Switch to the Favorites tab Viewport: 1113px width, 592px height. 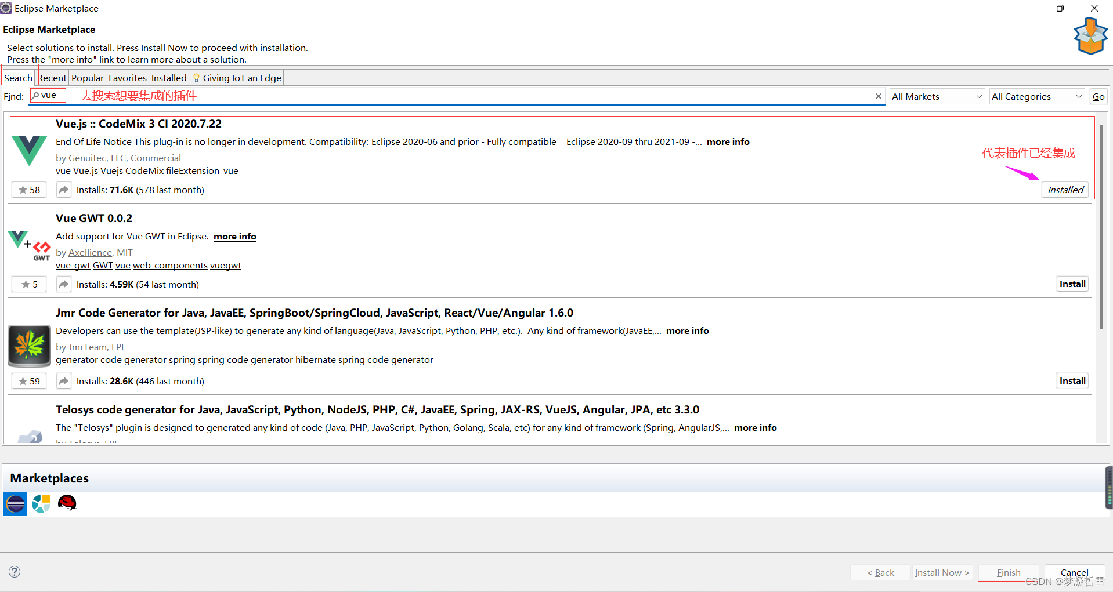(x=128, y=78)
